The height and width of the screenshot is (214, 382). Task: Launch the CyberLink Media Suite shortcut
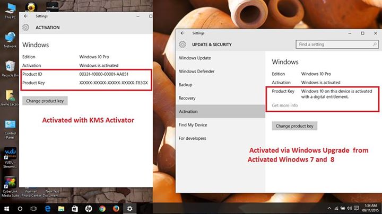[10, 187]
